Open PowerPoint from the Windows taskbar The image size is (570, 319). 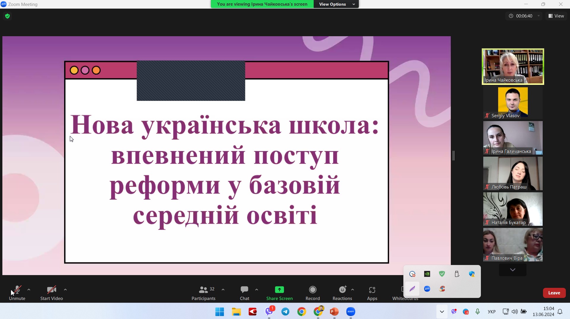(x=334, y=312)
